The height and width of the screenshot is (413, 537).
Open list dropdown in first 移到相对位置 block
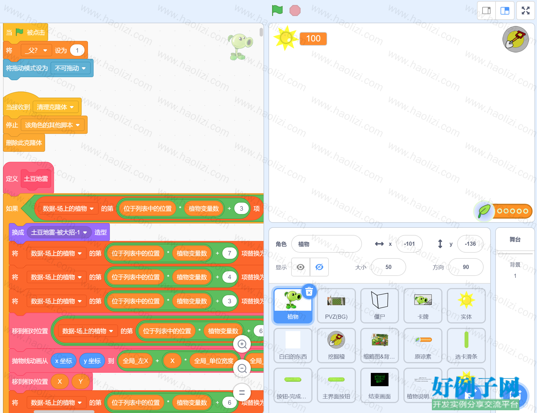point(88,331)
